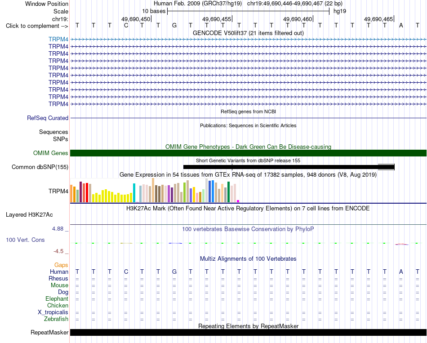Click the 'hg19' label beside scale bar
427x343 pixels.
(x=340, y=11)
